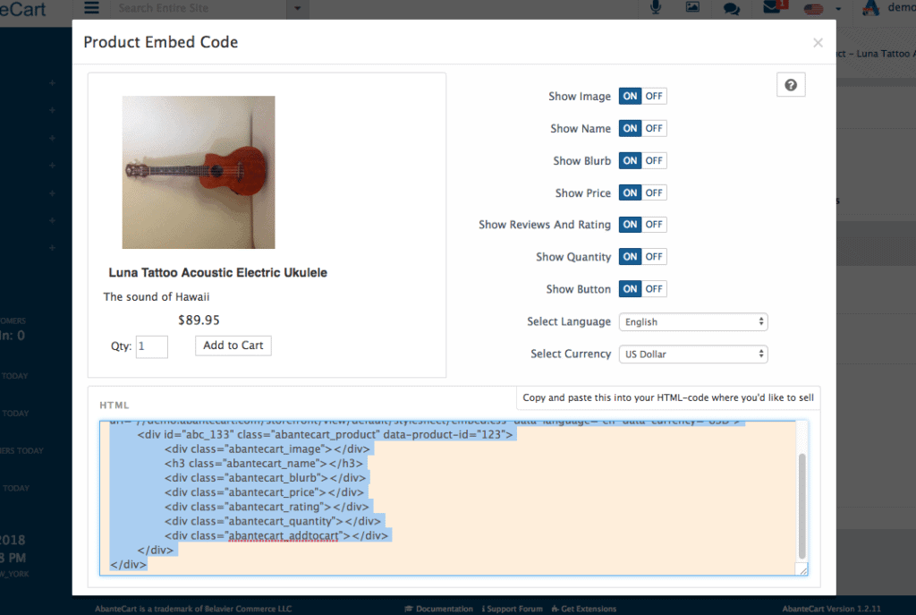Click the abc_133 abantecart_product code line
This screenshot has height=615, width=916.
click(x=325, y=434)
